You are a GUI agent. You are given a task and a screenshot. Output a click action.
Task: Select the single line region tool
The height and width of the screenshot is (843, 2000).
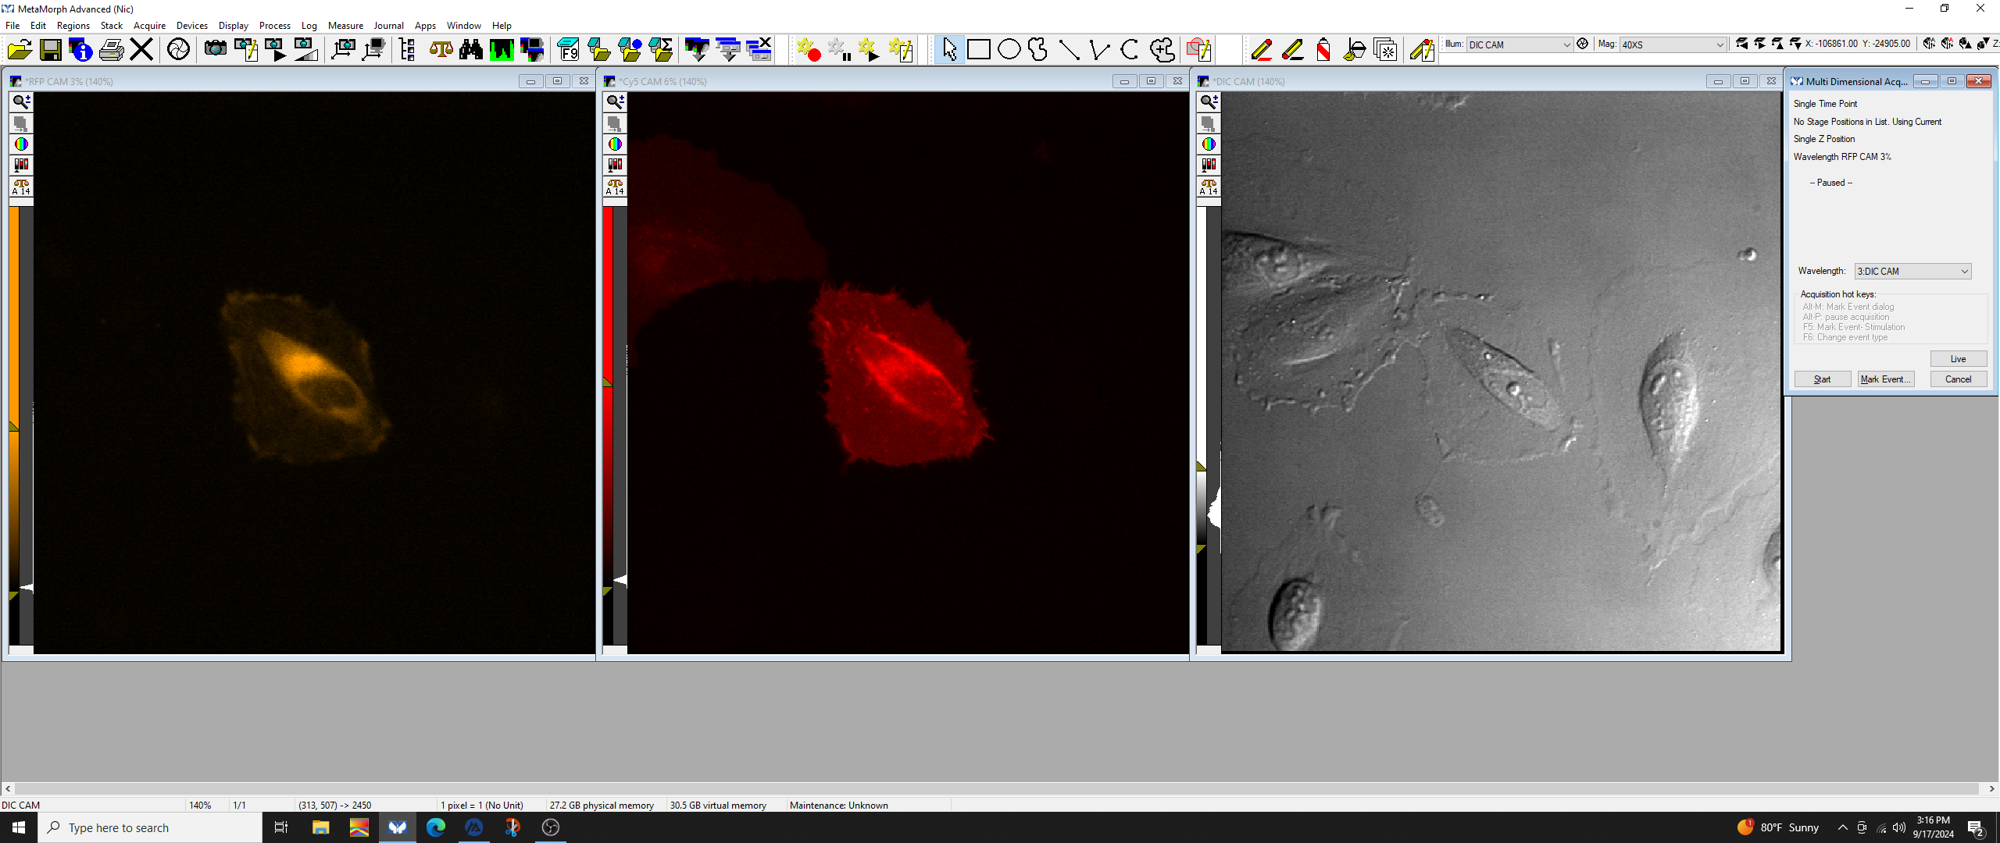coord(1069,50)
